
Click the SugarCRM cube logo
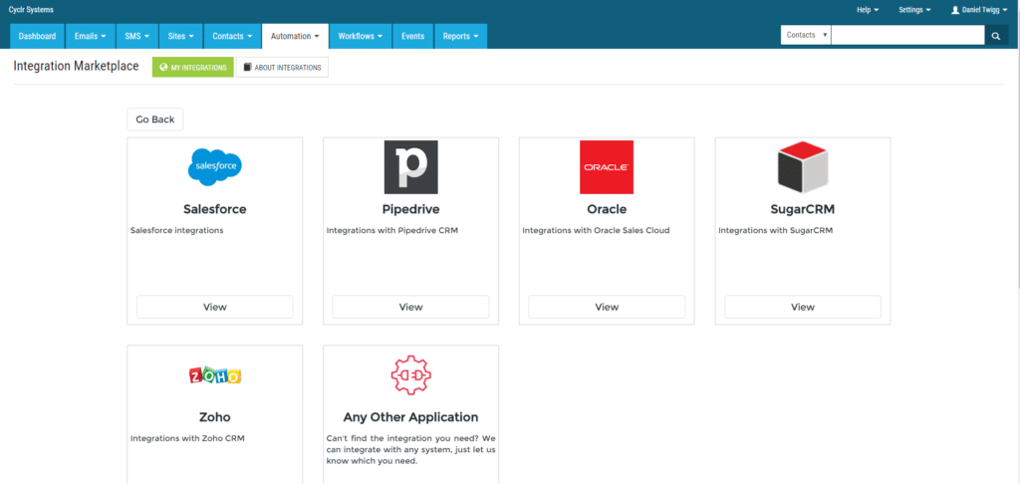coord(802,167)
